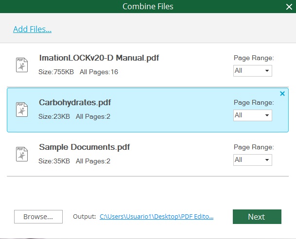Click the Browse button
Screen dimensions: 296x239
tap(38, 217)
